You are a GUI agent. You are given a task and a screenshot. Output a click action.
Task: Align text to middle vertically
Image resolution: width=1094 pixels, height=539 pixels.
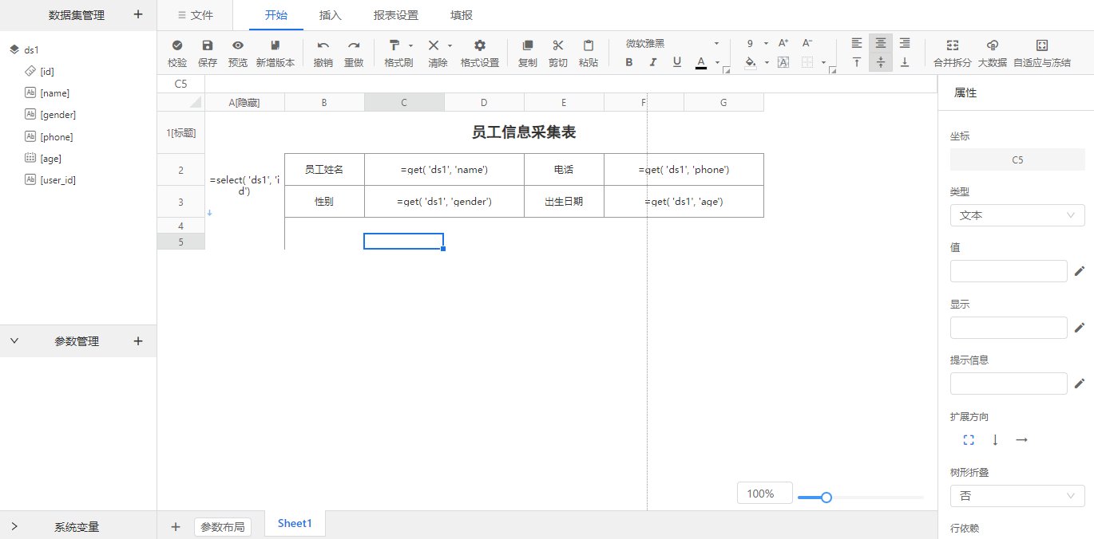pyautogui.click(x=881, y=62)
